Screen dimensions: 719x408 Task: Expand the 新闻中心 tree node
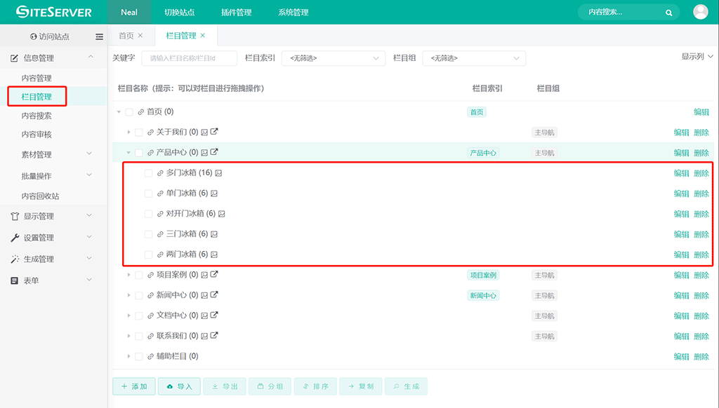click(x=128, y=295)
